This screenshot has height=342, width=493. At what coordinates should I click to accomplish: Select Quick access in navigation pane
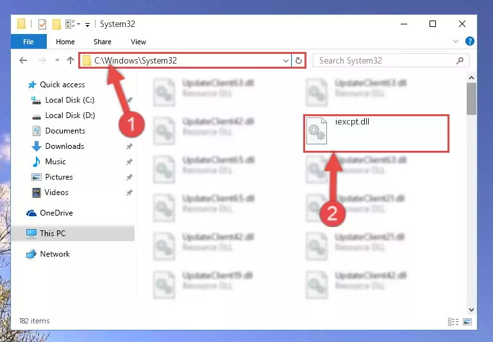[62, 85]
